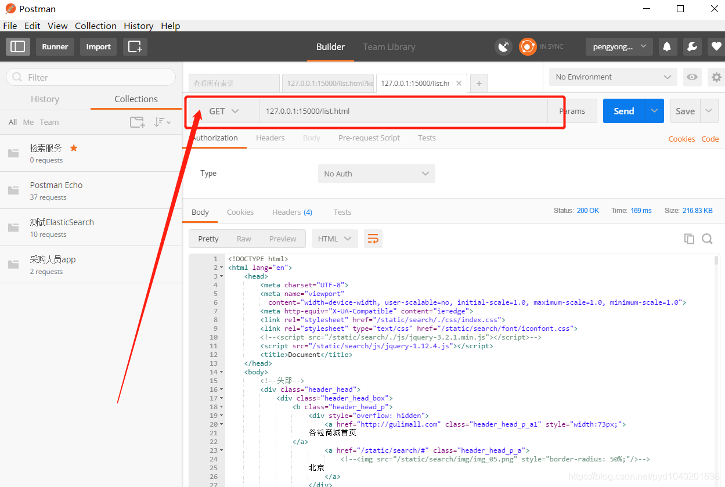Click folder icon of 测试ElasticSearch

click(13, 228)
